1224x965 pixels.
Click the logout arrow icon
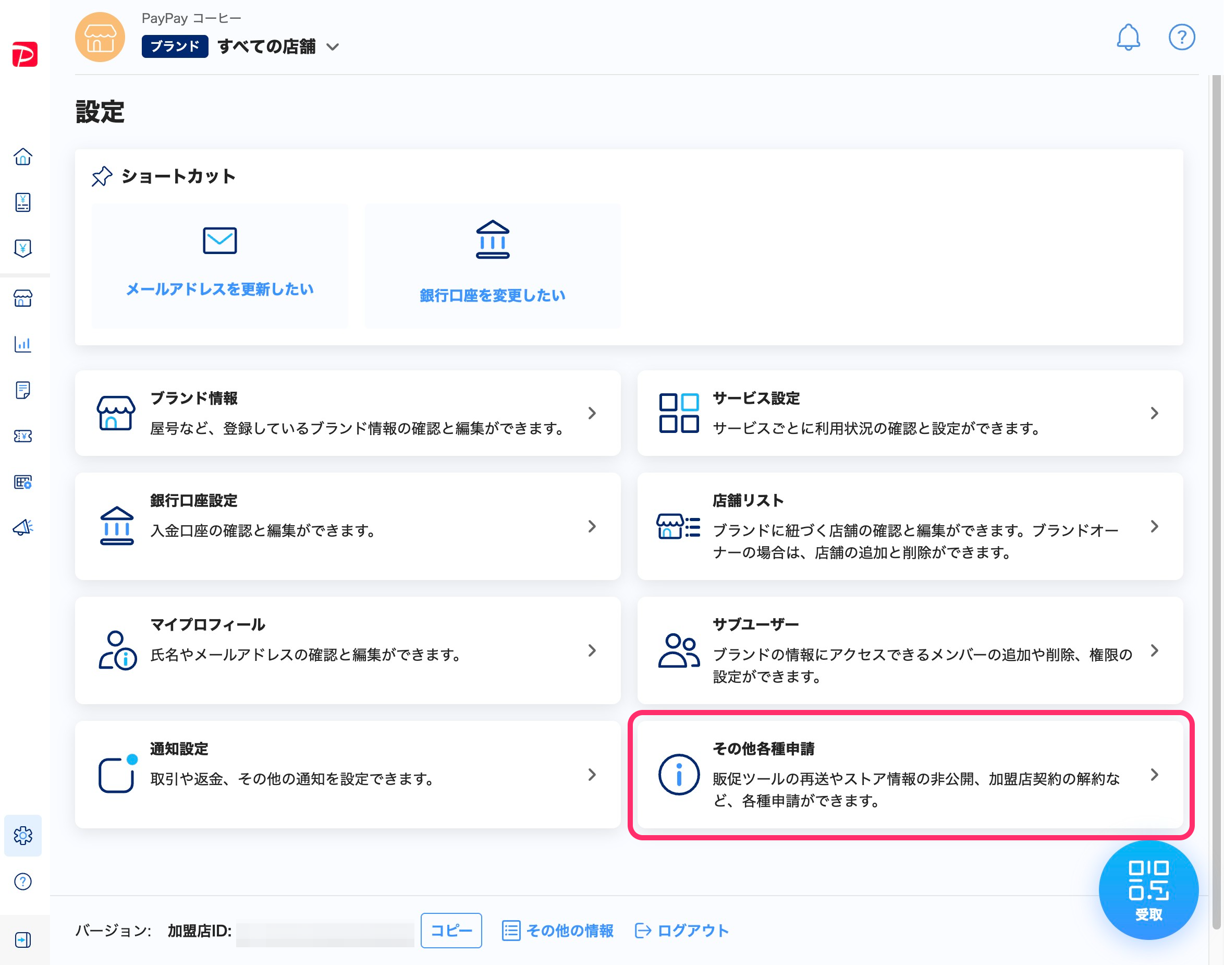643,931
